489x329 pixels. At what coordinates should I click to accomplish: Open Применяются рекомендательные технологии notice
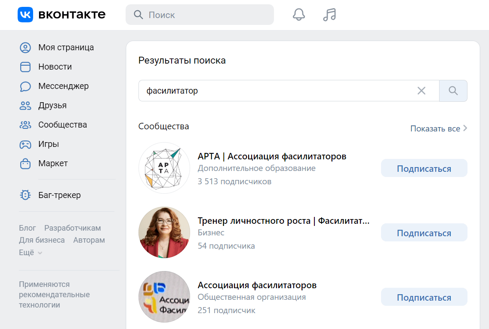point(54,294)
